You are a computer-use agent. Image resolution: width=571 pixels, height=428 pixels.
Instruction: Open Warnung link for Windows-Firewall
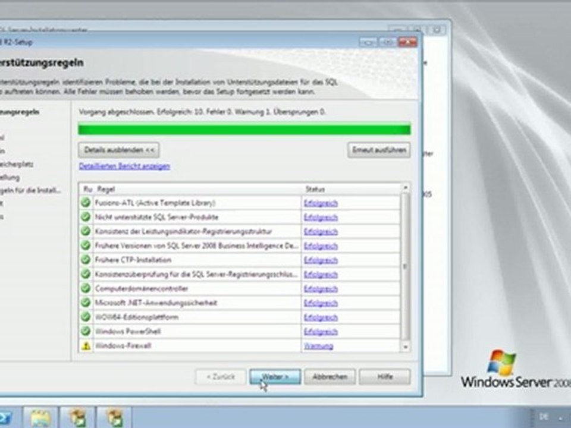coord(319,346)
